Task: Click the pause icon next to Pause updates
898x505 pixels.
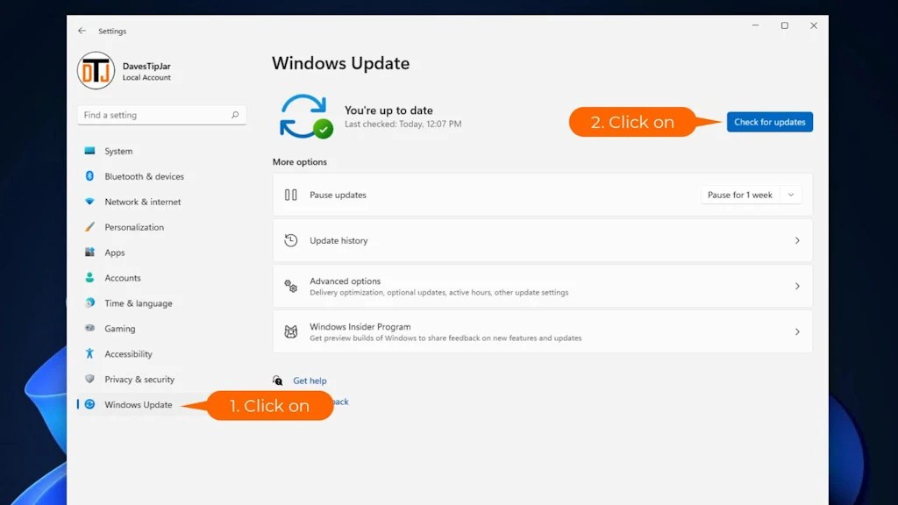Action: [x=290, y=195]
